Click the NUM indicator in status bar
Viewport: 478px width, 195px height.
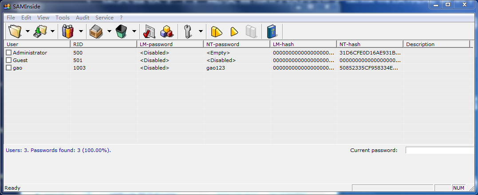coord(458,188)
